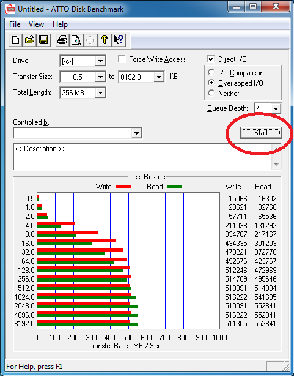Uncheck the Direct I/O checkbox
Viewport: 294px width, 377px height.
pos(211,59)
